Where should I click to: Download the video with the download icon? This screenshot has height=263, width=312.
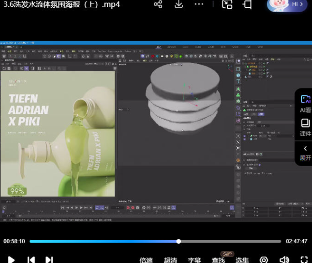pos(178,4)
